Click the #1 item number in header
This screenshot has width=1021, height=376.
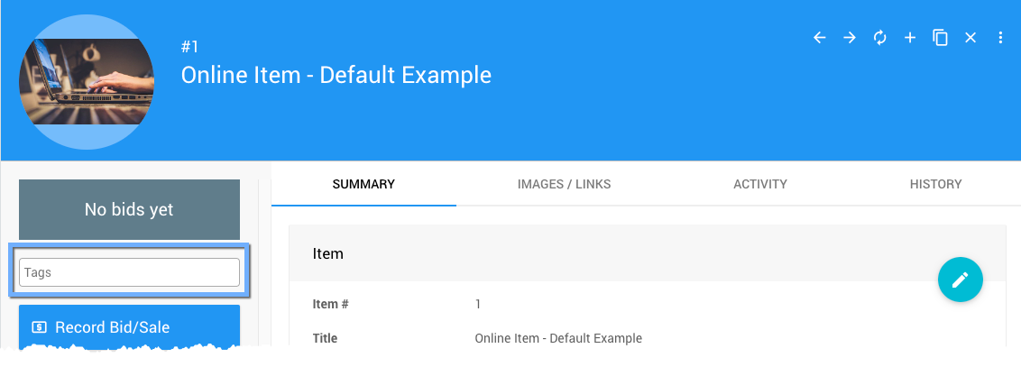point(189,47)
